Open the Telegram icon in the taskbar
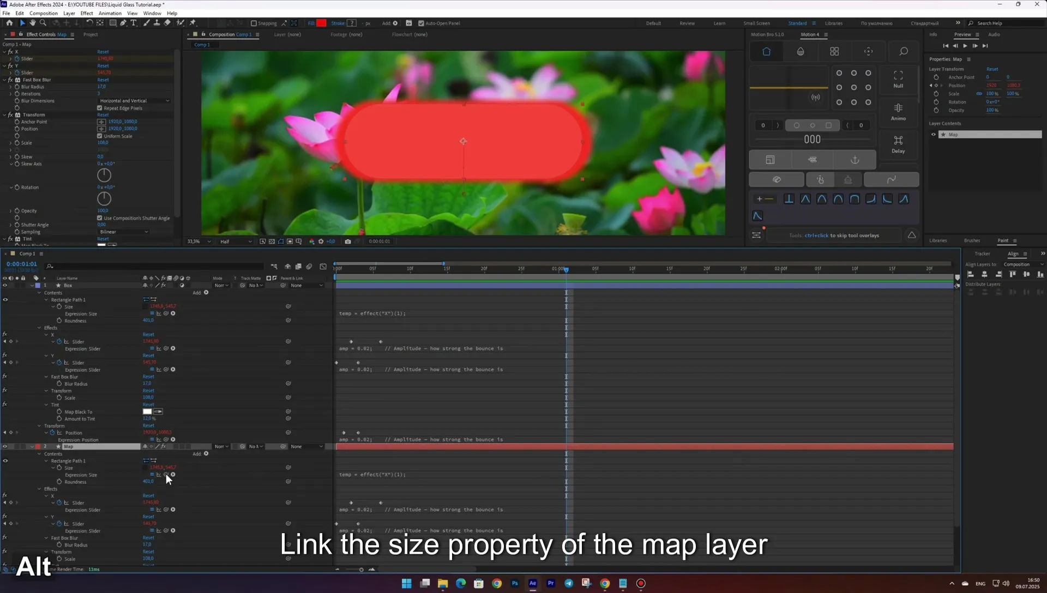1047x593 pixels. coord(569,583)
